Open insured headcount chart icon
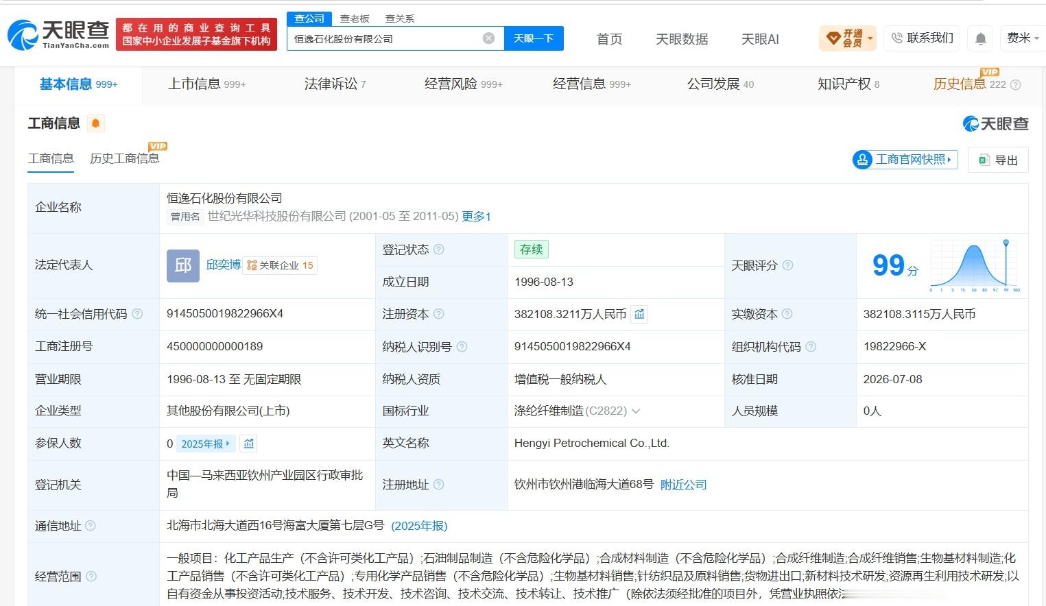 (x=249, y=444)
